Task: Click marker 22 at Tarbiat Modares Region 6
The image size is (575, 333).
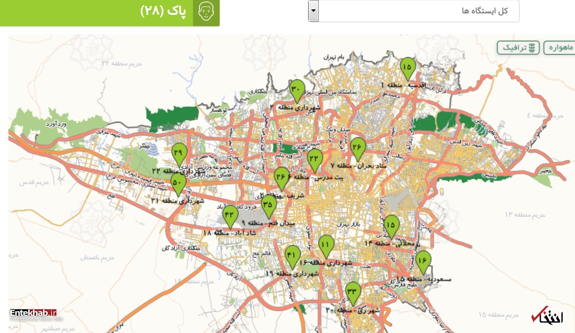Action: pyautogui.click(x=314, y=160)
